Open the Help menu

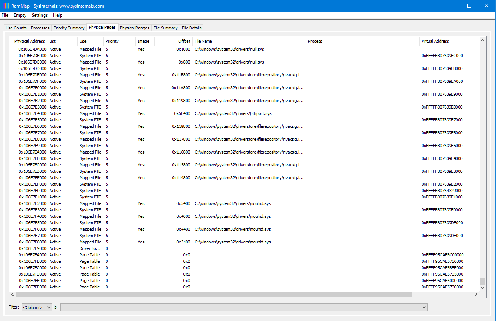[x=58, y=15]
